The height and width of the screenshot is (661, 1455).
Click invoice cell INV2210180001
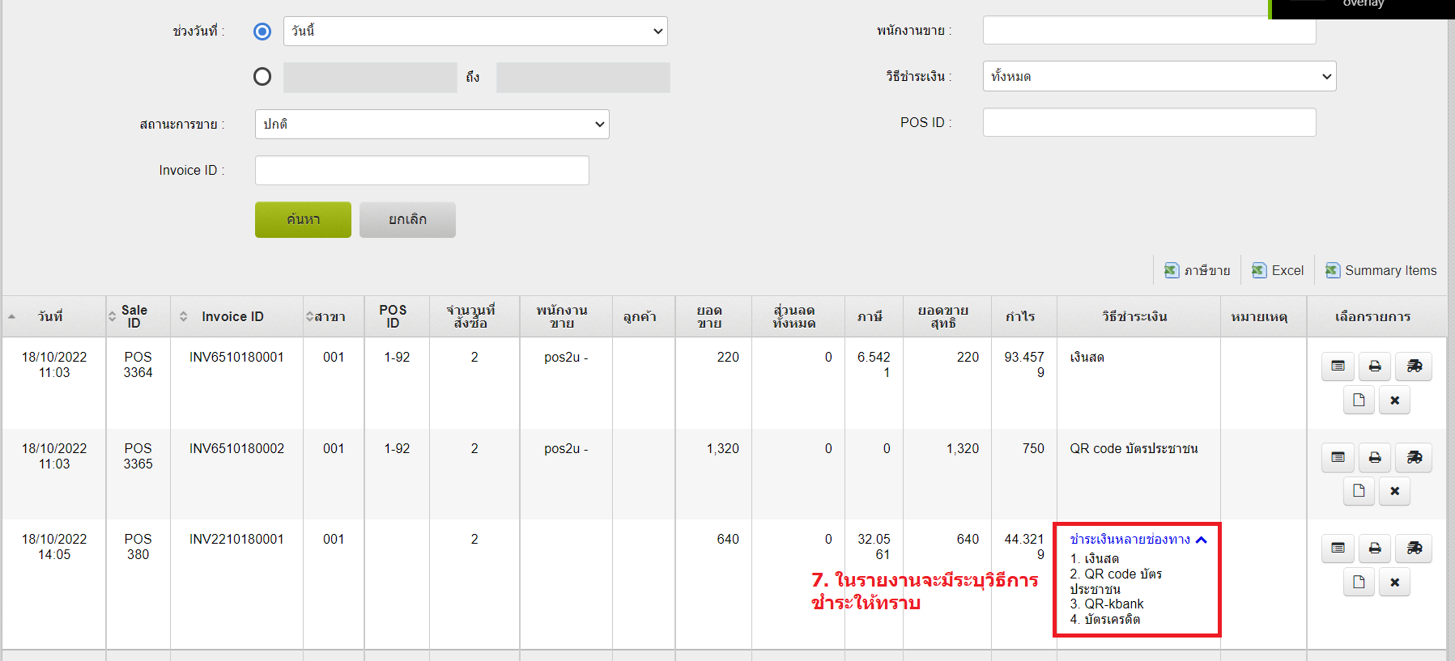236,539
